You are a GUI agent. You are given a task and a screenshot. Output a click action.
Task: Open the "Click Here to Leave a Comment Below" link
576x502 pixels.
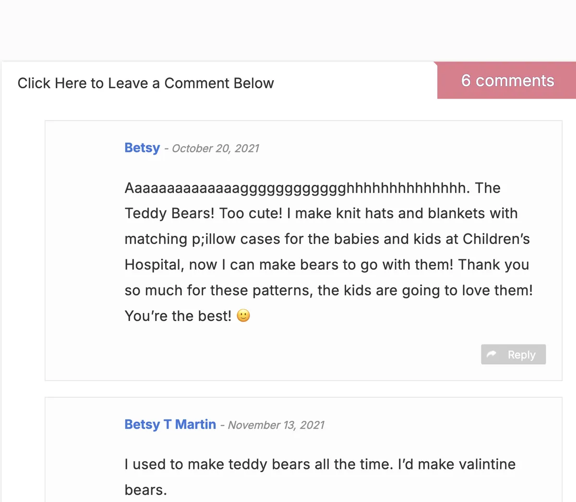[x=145, y=83]
